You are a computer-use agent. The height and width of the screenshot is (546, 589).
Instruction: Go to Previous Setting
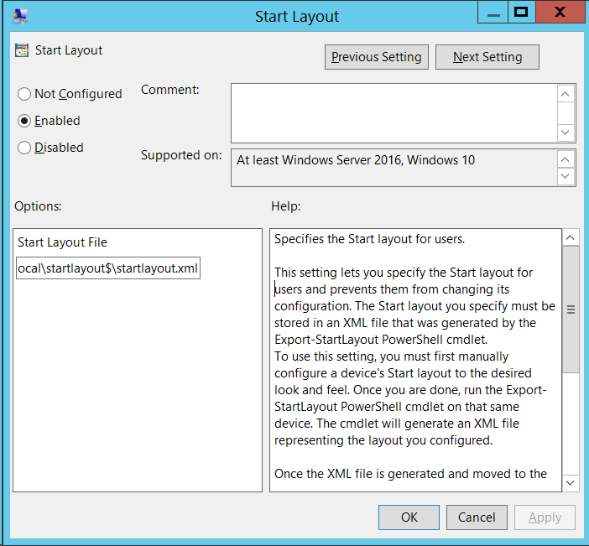point(376,57)
